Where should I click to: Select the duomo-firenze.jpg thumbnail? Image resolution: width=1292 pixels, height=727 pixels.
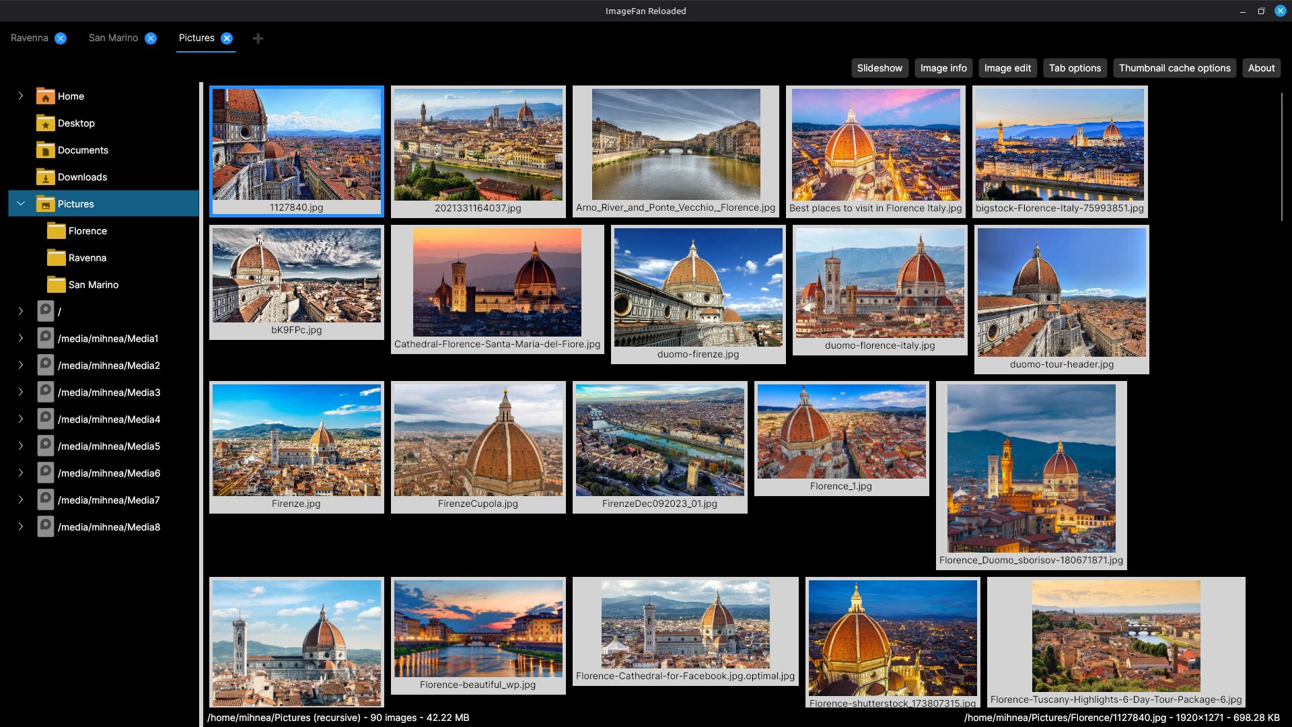[x=698, y=288]
